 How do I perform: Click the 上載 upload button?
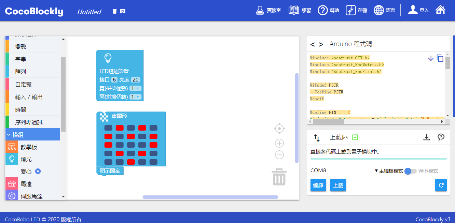click(338, 185)
